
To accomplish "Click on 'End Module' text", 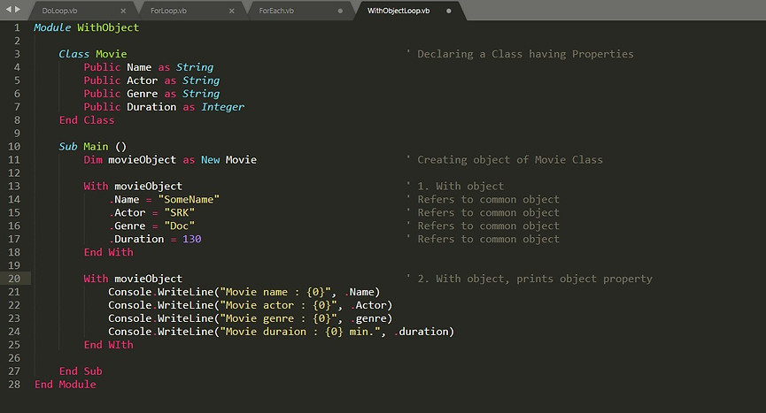I will click(65, 385).
